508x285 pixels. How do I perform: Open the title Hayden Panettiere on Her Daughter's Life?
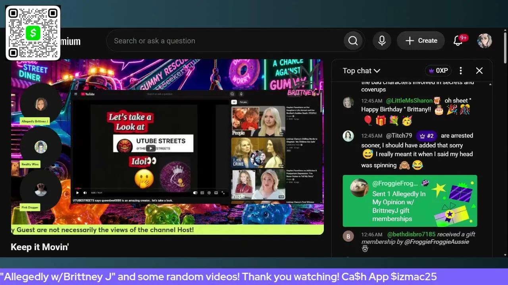pos(302,110)
